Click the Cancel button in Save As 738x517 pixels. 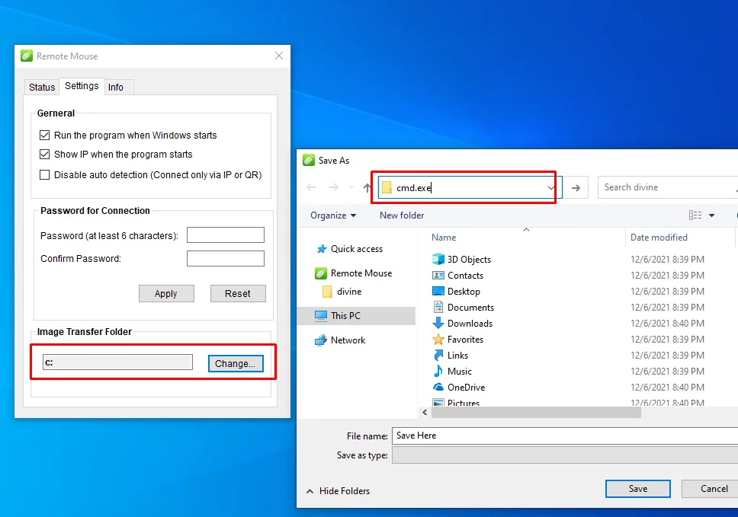click(x=711, y=489)
